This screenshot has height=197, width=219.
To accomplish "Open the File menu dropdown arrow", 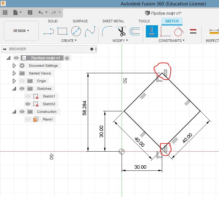I will click(21, 12).
